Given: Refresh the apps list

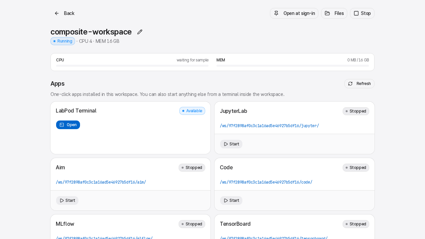Looking at the screenshot, I should click(x=359, y=84).
